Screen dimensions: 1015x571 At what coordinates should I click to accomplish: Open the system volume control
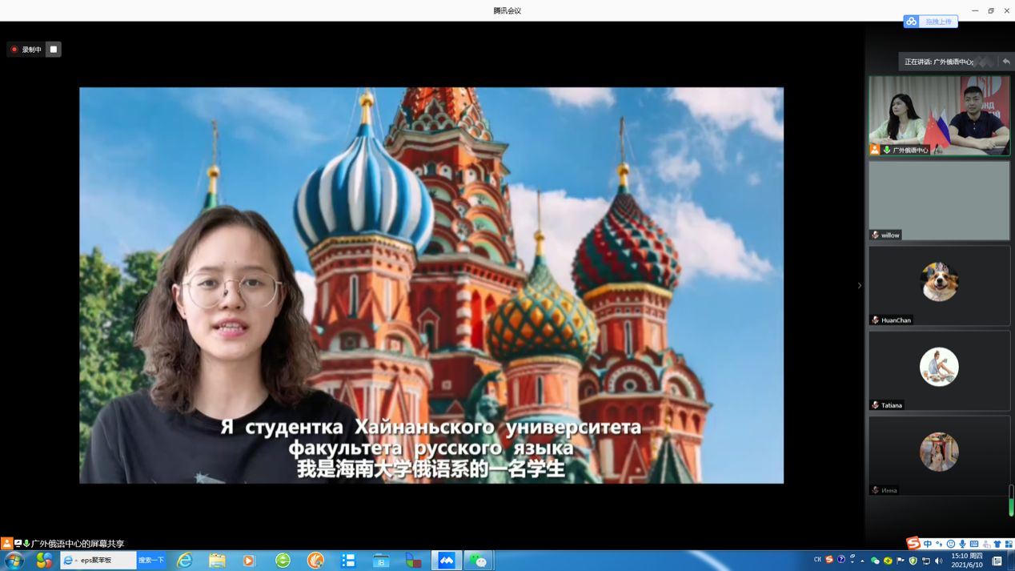(939, 561)
